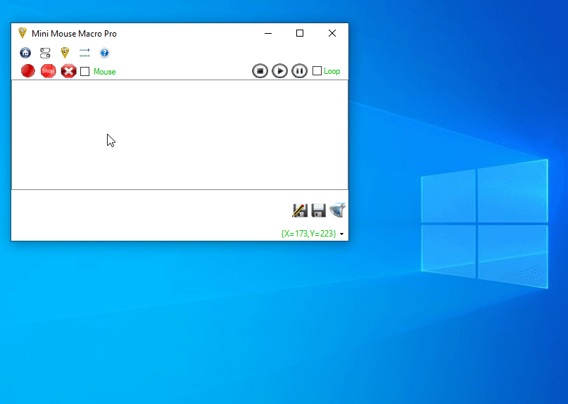Click the yellow mouse logo toolbar icon

coord(65,53)
